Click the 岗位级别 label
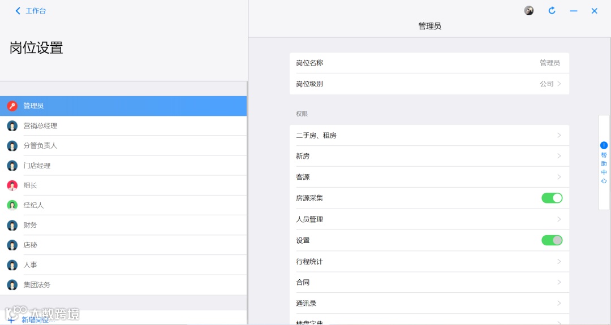The image size is (611, 325). pos(309,84)
